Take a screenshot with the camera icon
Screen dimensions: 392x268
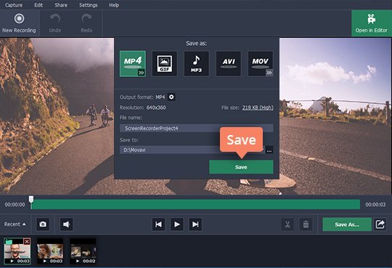(x=43, y=224)
